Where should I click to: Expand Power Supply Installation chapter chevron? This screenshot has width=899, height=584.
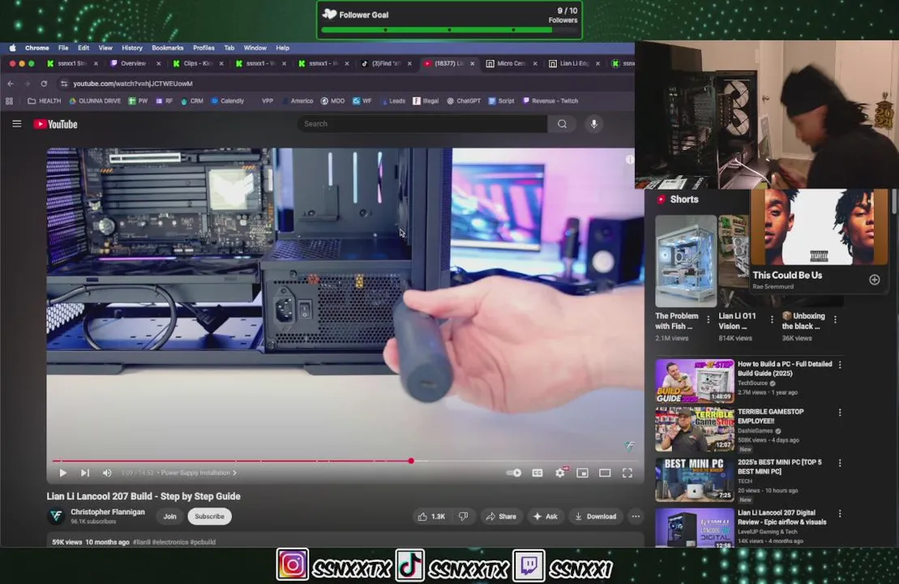[x=234, y=473]
